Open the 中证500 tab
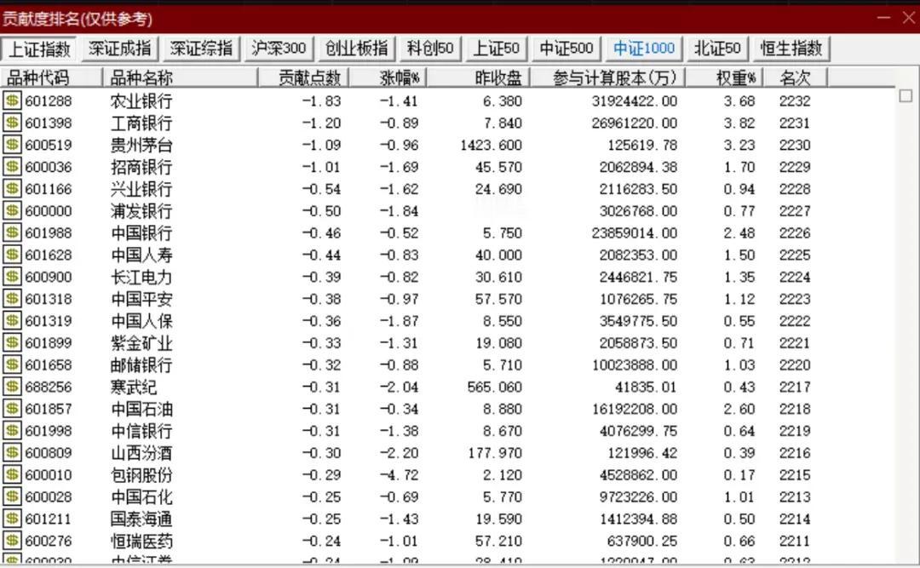920x568 pixels. [x=566, y=49]
